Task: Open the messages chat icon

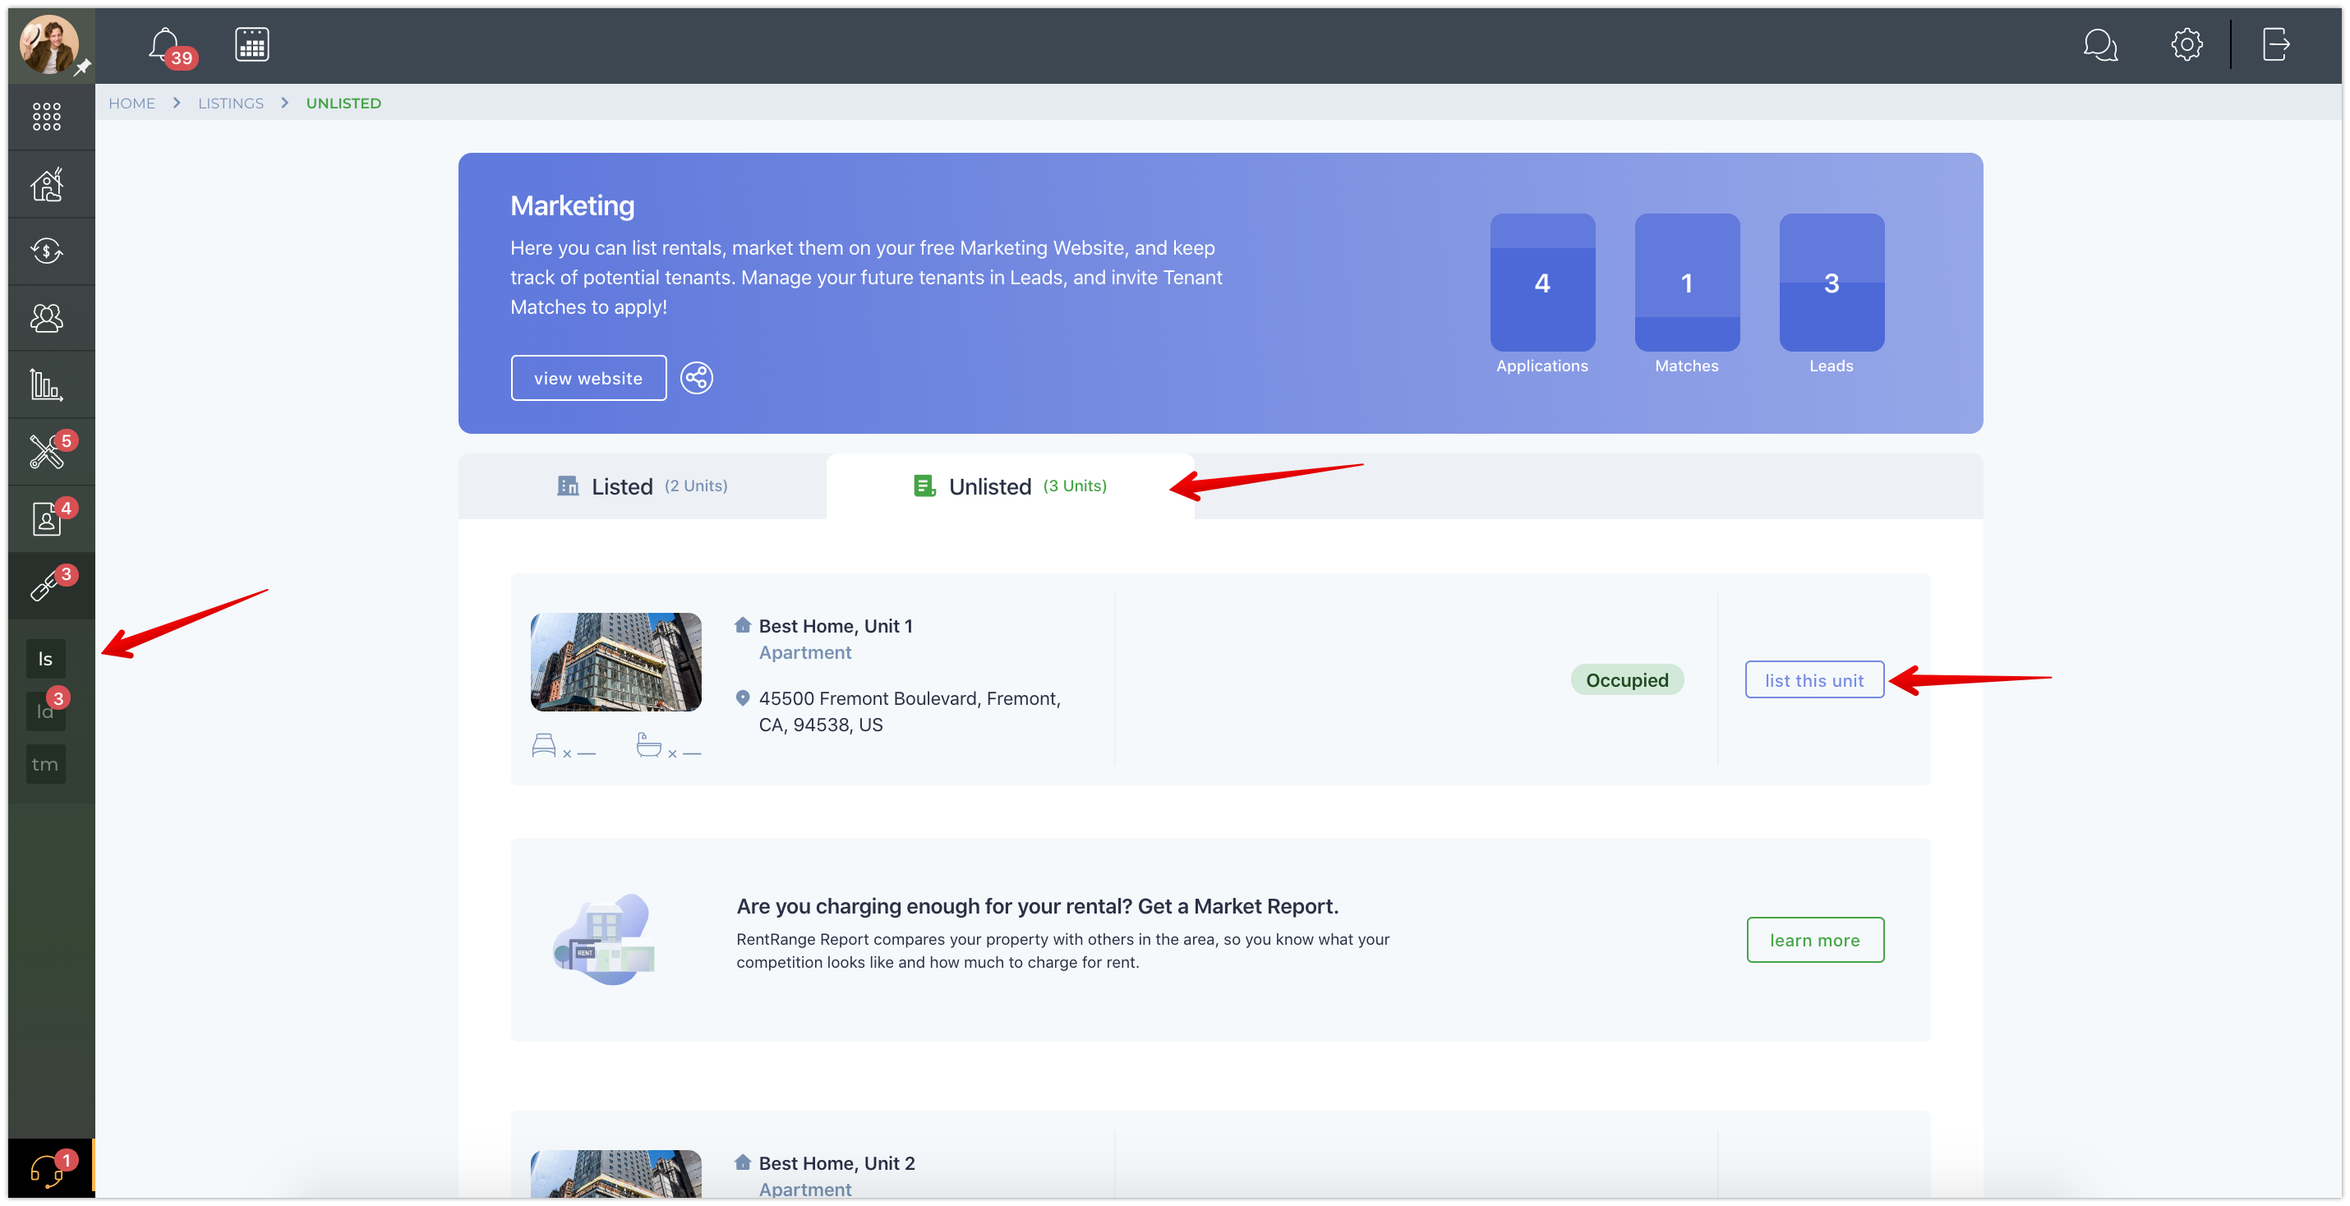Action: point(2099,44)
